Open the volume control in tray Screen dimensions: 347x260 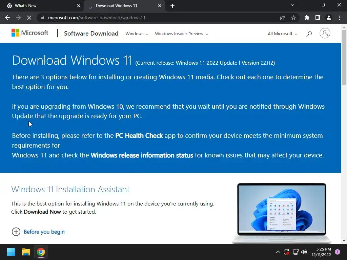pos(304,252)
